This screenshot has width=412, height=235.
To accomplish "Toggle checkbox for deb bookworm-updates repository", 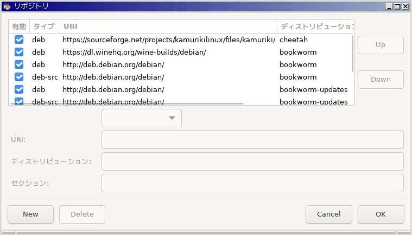I will click(x=19, y=89).
